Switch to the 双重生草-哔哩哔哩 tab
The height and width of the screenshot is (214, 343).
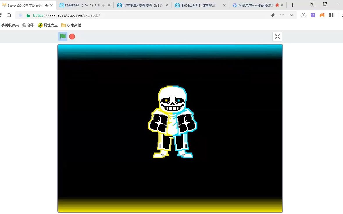pos(140,5)
